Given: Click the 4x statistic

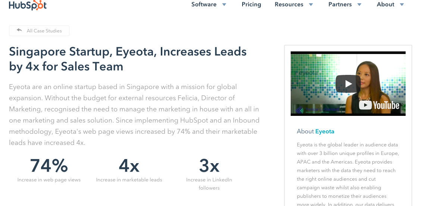Looking at the screenshot, I should point(129,165).
